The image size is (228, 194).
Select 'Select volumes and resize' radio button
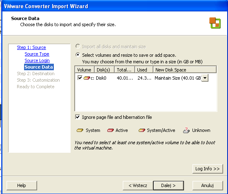tap(78, 55)
